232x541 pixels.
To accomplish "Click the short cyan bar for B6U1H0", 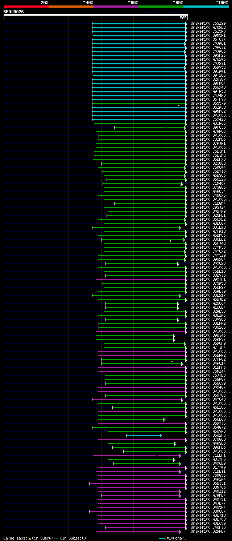I will (144, 435).
